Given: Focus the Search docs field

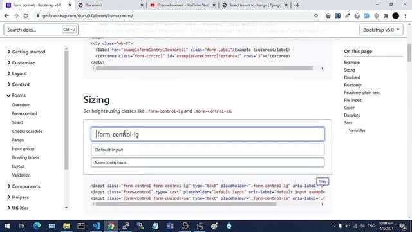Looking at the screenshot, I should [x=41, y=30].
